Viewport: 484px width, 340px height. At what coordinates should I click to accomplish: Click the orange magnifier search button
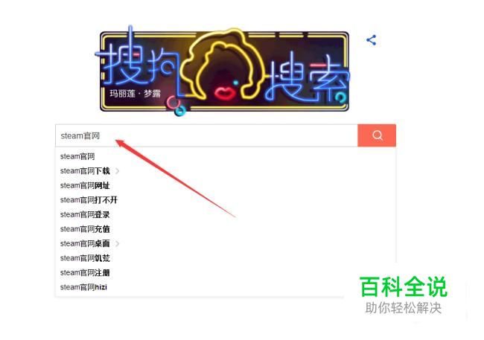pos(377,135)
